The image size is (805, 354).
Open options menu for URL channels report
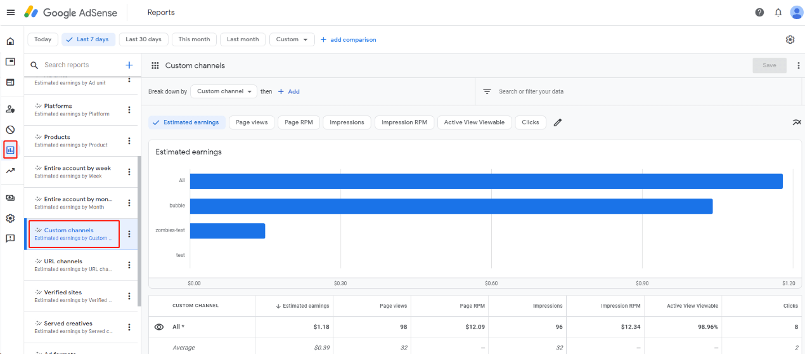129,265
